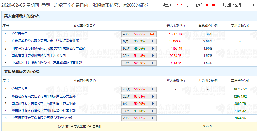Click the 35次 51.43% stats box
The image size is (257, 132).
[x=139, y=56]
